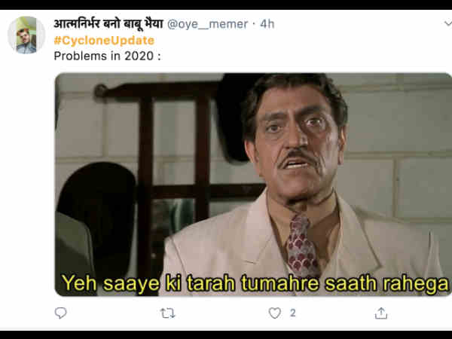Open the @oye__memer handle link
Screen dimensions: 452x339
(207, 24)
